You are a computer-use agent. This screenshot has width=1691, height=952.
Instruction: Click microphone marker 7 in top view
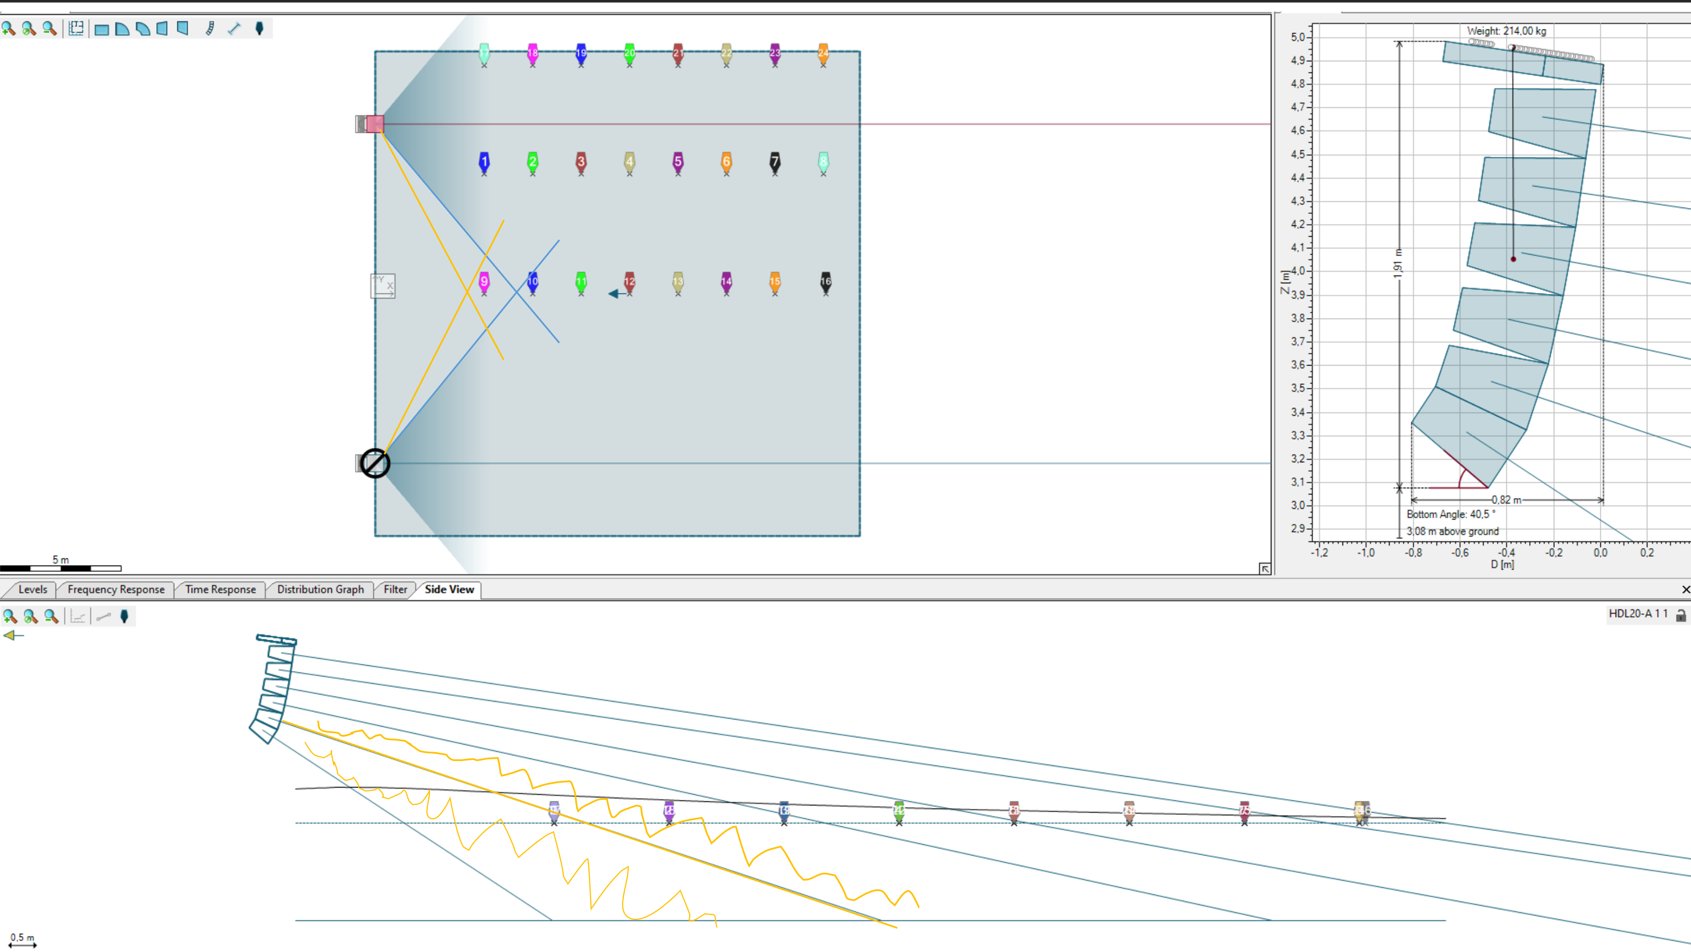pos(774,162)
